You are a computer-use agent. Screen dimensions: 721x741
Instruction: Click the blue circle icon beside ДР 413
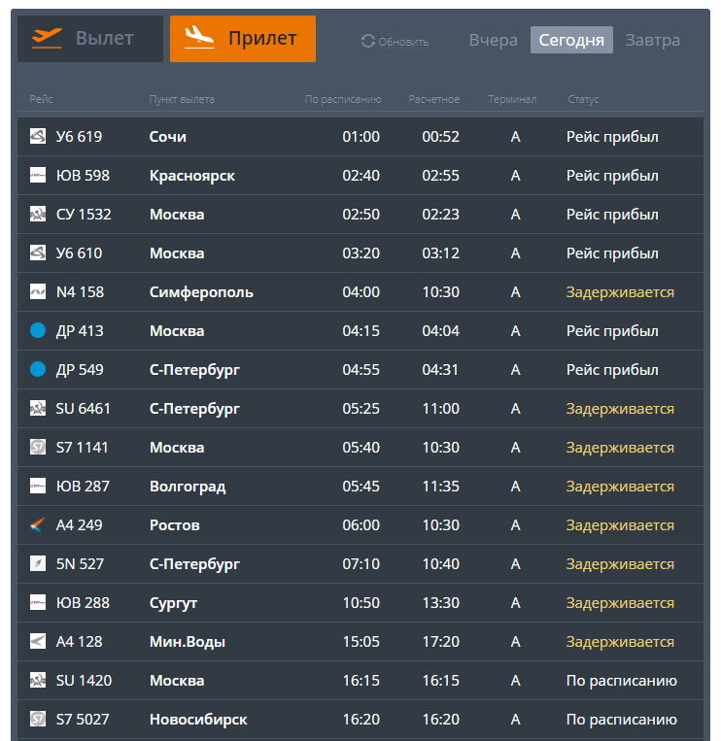coord(38,331)
